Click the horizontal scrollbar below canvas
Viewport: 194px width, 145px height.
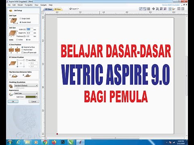(x=115, y=138)
